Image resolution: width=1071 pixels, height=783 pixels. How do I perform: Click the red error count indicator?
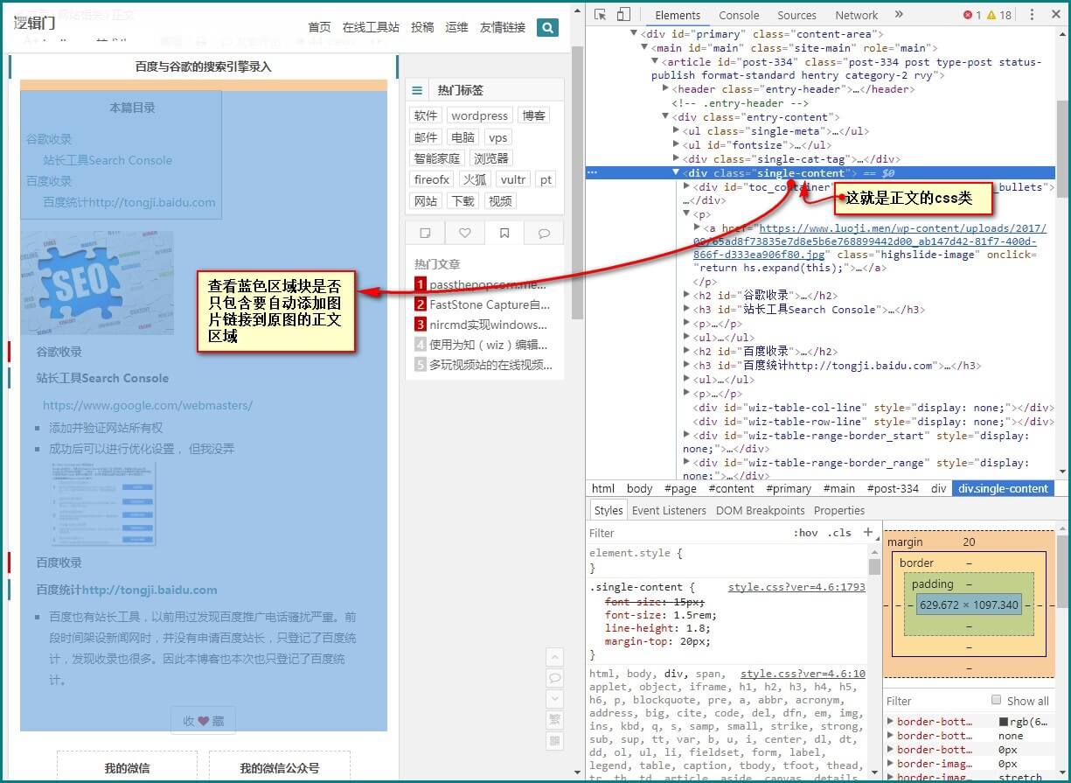click(x=971, y=15)
